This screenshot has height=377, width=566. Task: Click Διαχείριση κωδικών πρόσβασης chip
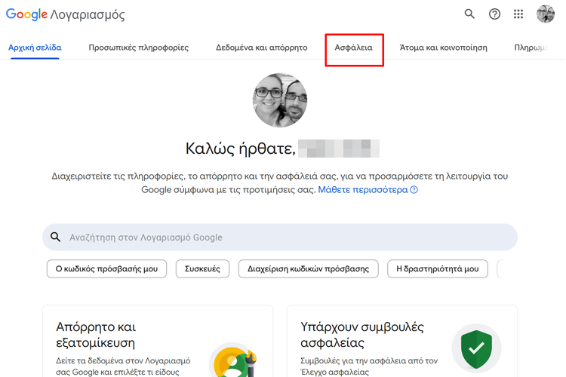click(x=308, y=268)
